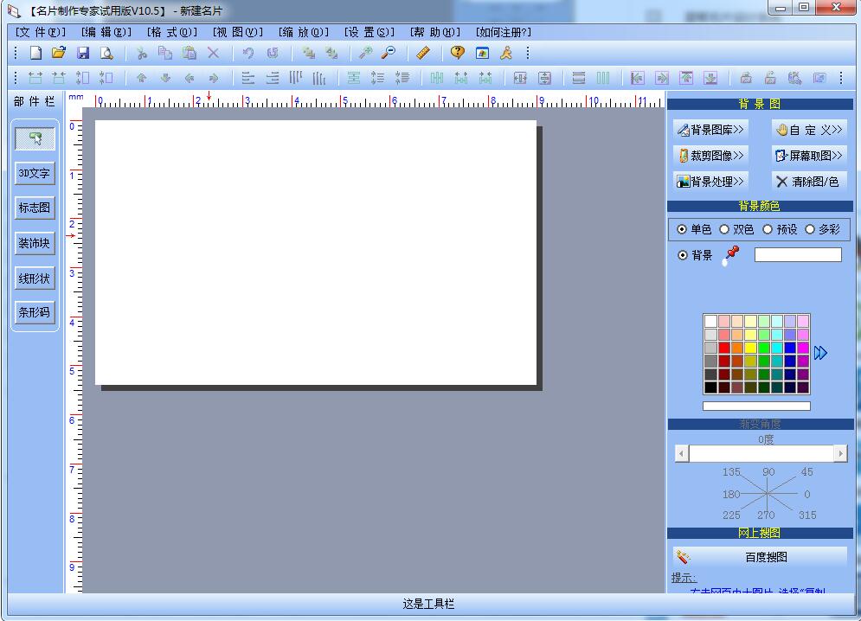Image resolution: width=861 pixels, height=621 pixels.
Task: Select the 预设 radio button
Action: coord(768,229)
